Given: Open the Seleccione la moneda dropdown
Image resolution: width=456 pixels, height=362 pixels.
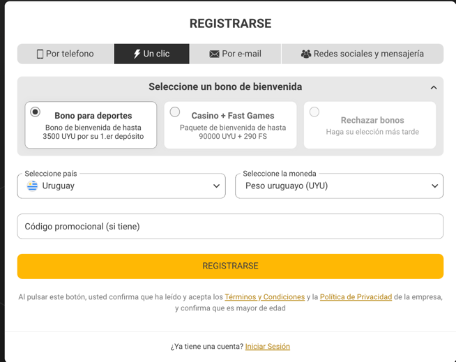Looking at the screenshot, I should click(340, 186).
